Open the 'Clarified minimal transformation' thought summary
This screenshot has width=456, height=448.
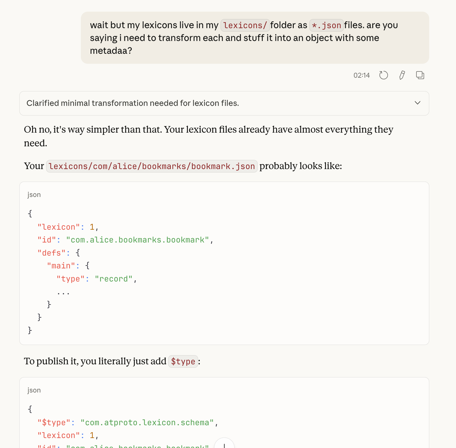click(133, 103)
